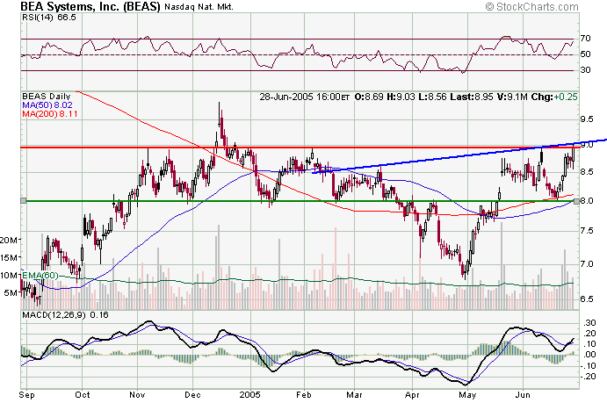
Task: Click the -.20 MACD axis label
Action: pos(589,377)
